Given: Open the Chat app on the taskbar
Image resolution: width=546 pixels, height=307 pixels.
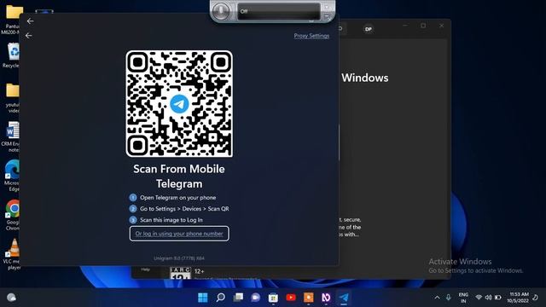Looking at the screenshot, I should tap(256, 298).
